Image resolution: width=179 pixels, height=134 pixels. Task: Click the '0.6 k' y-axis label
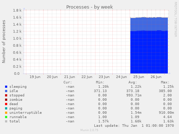coord(17,52)
